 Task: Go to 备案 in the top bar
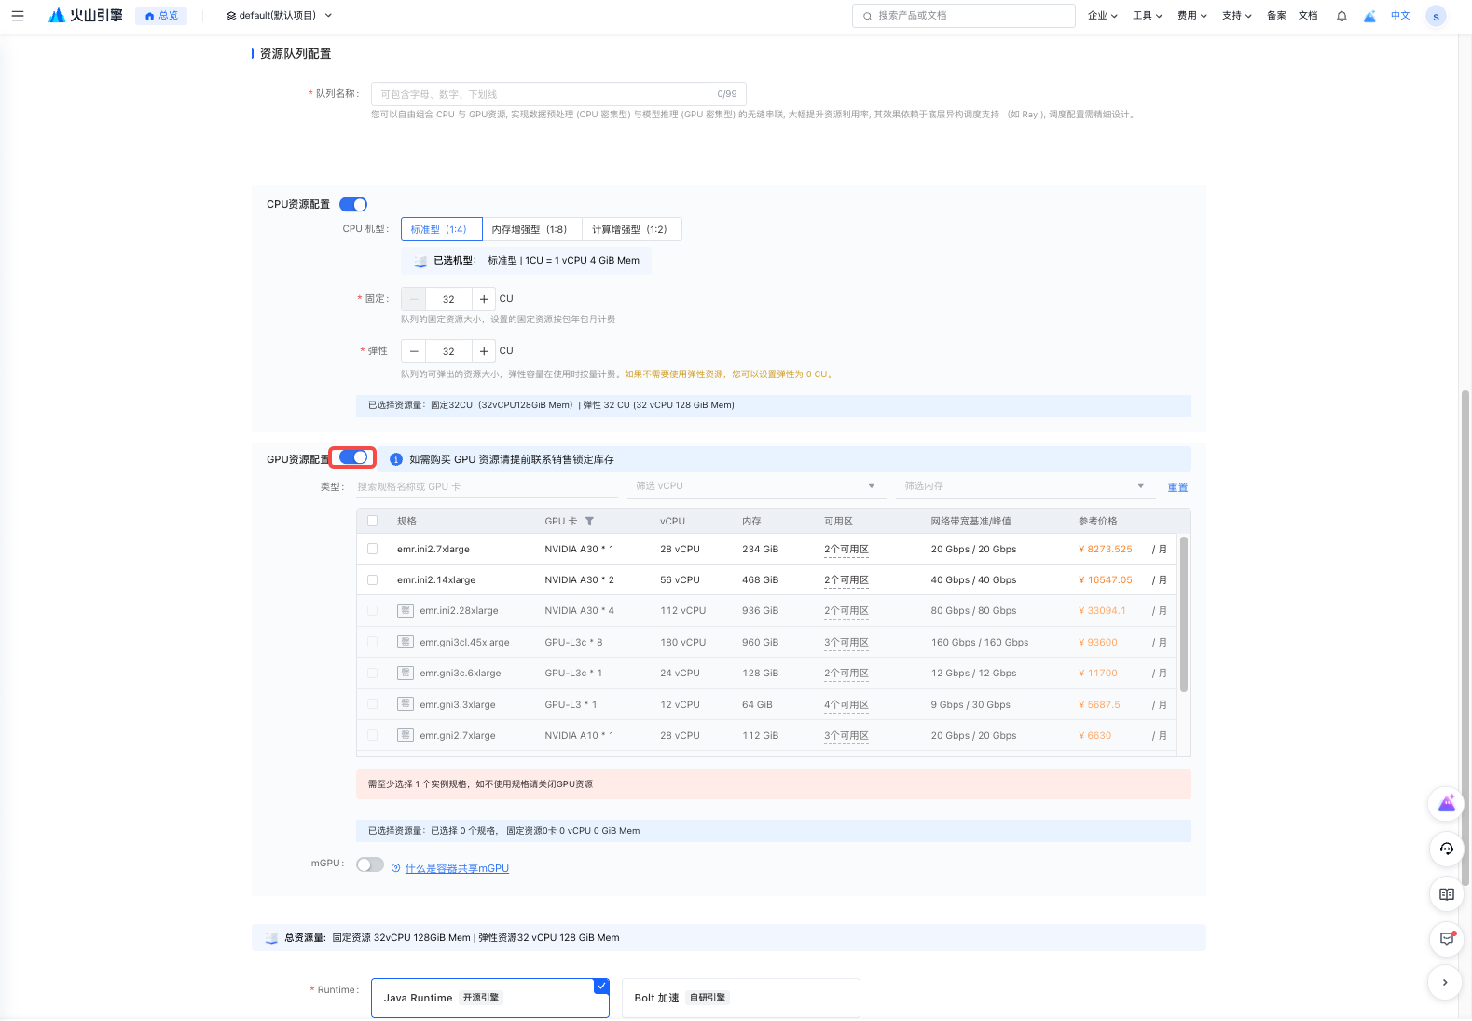point(1276,16)
